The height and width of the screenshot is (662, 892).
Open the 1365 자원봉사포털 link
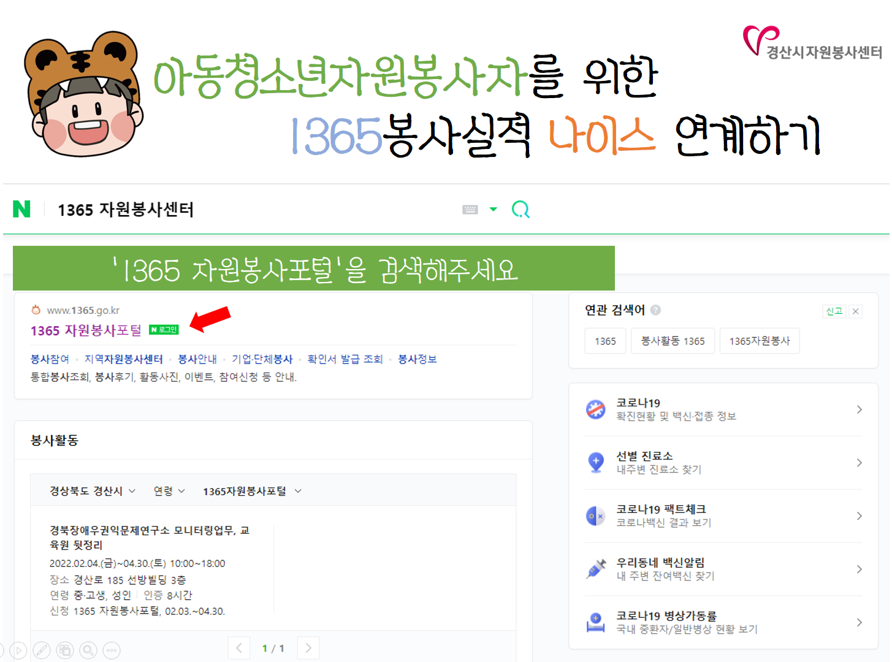click(x=86, y=330)
